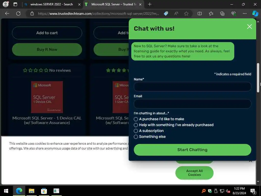
Task: Click the Name input field
Action: coord(192,87)
